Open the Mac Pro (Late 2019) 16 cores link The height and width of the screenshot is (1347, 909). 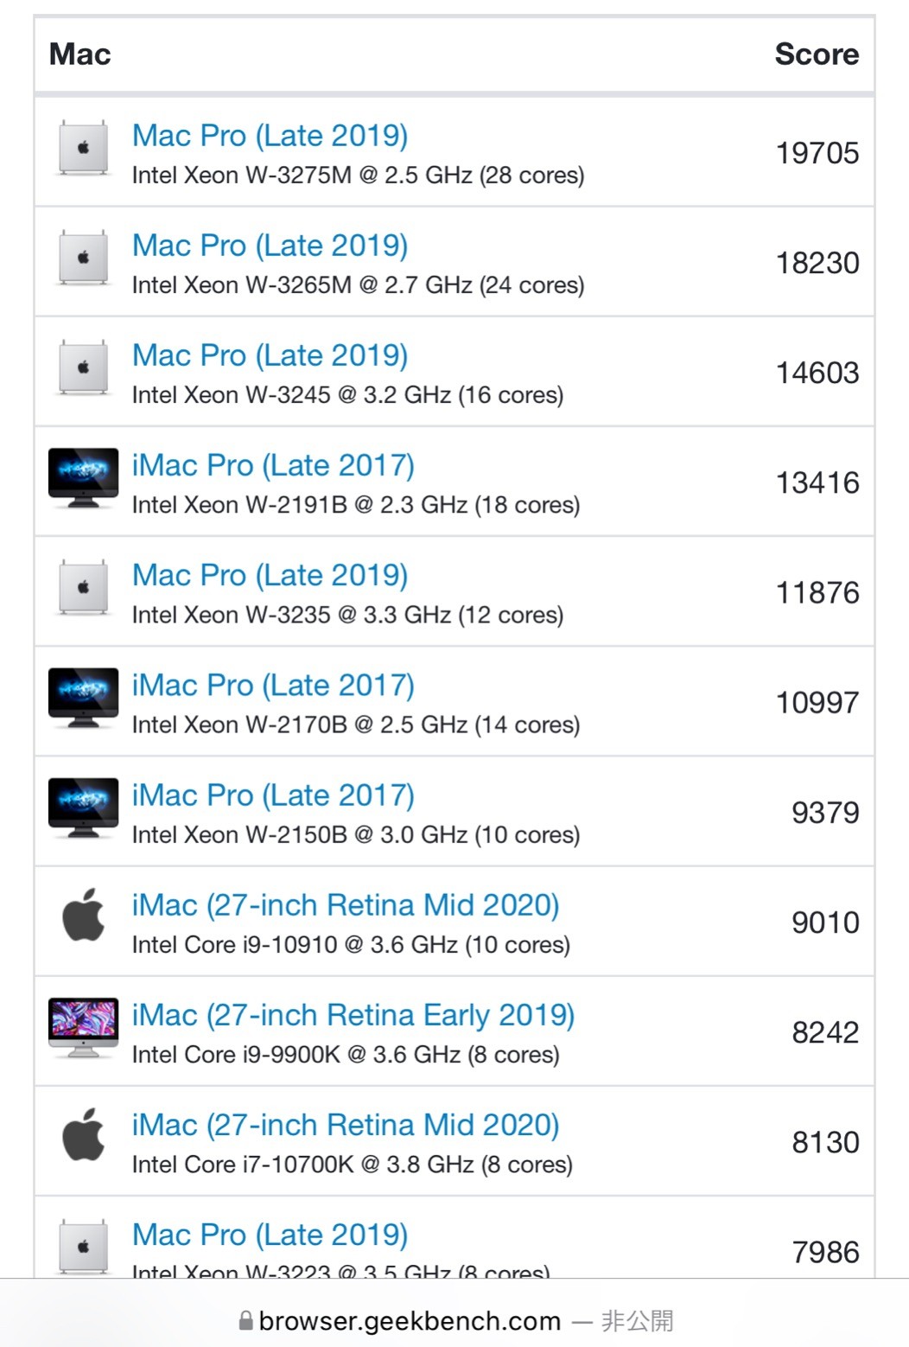click(x=270, y=355)
